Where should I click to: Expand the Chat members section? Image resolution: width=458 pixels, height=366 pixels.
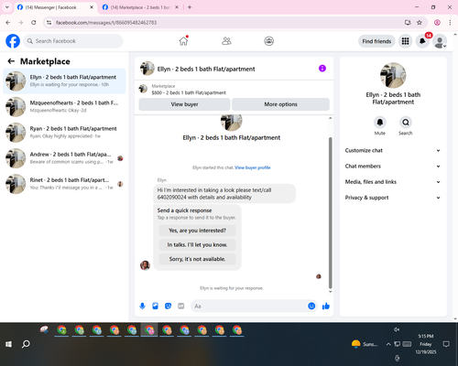(x=393, y=167)
